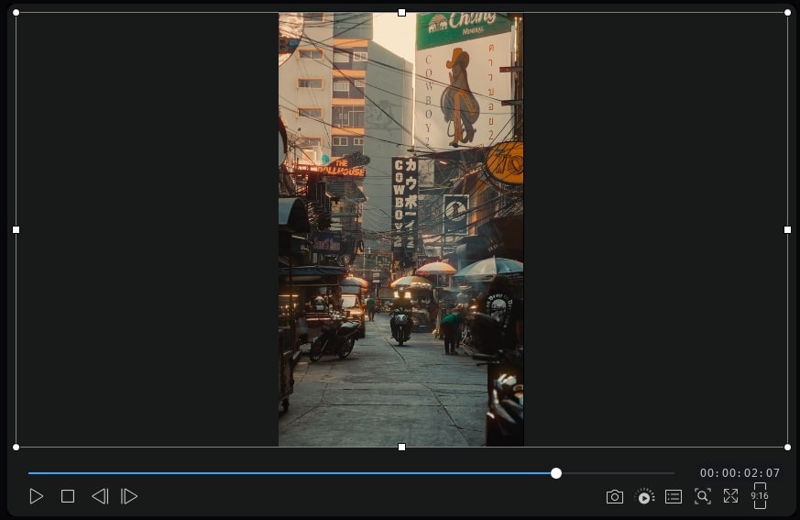Select the top-center transform handle
Viewport: 800px width, 520px height.
[401, 12]
